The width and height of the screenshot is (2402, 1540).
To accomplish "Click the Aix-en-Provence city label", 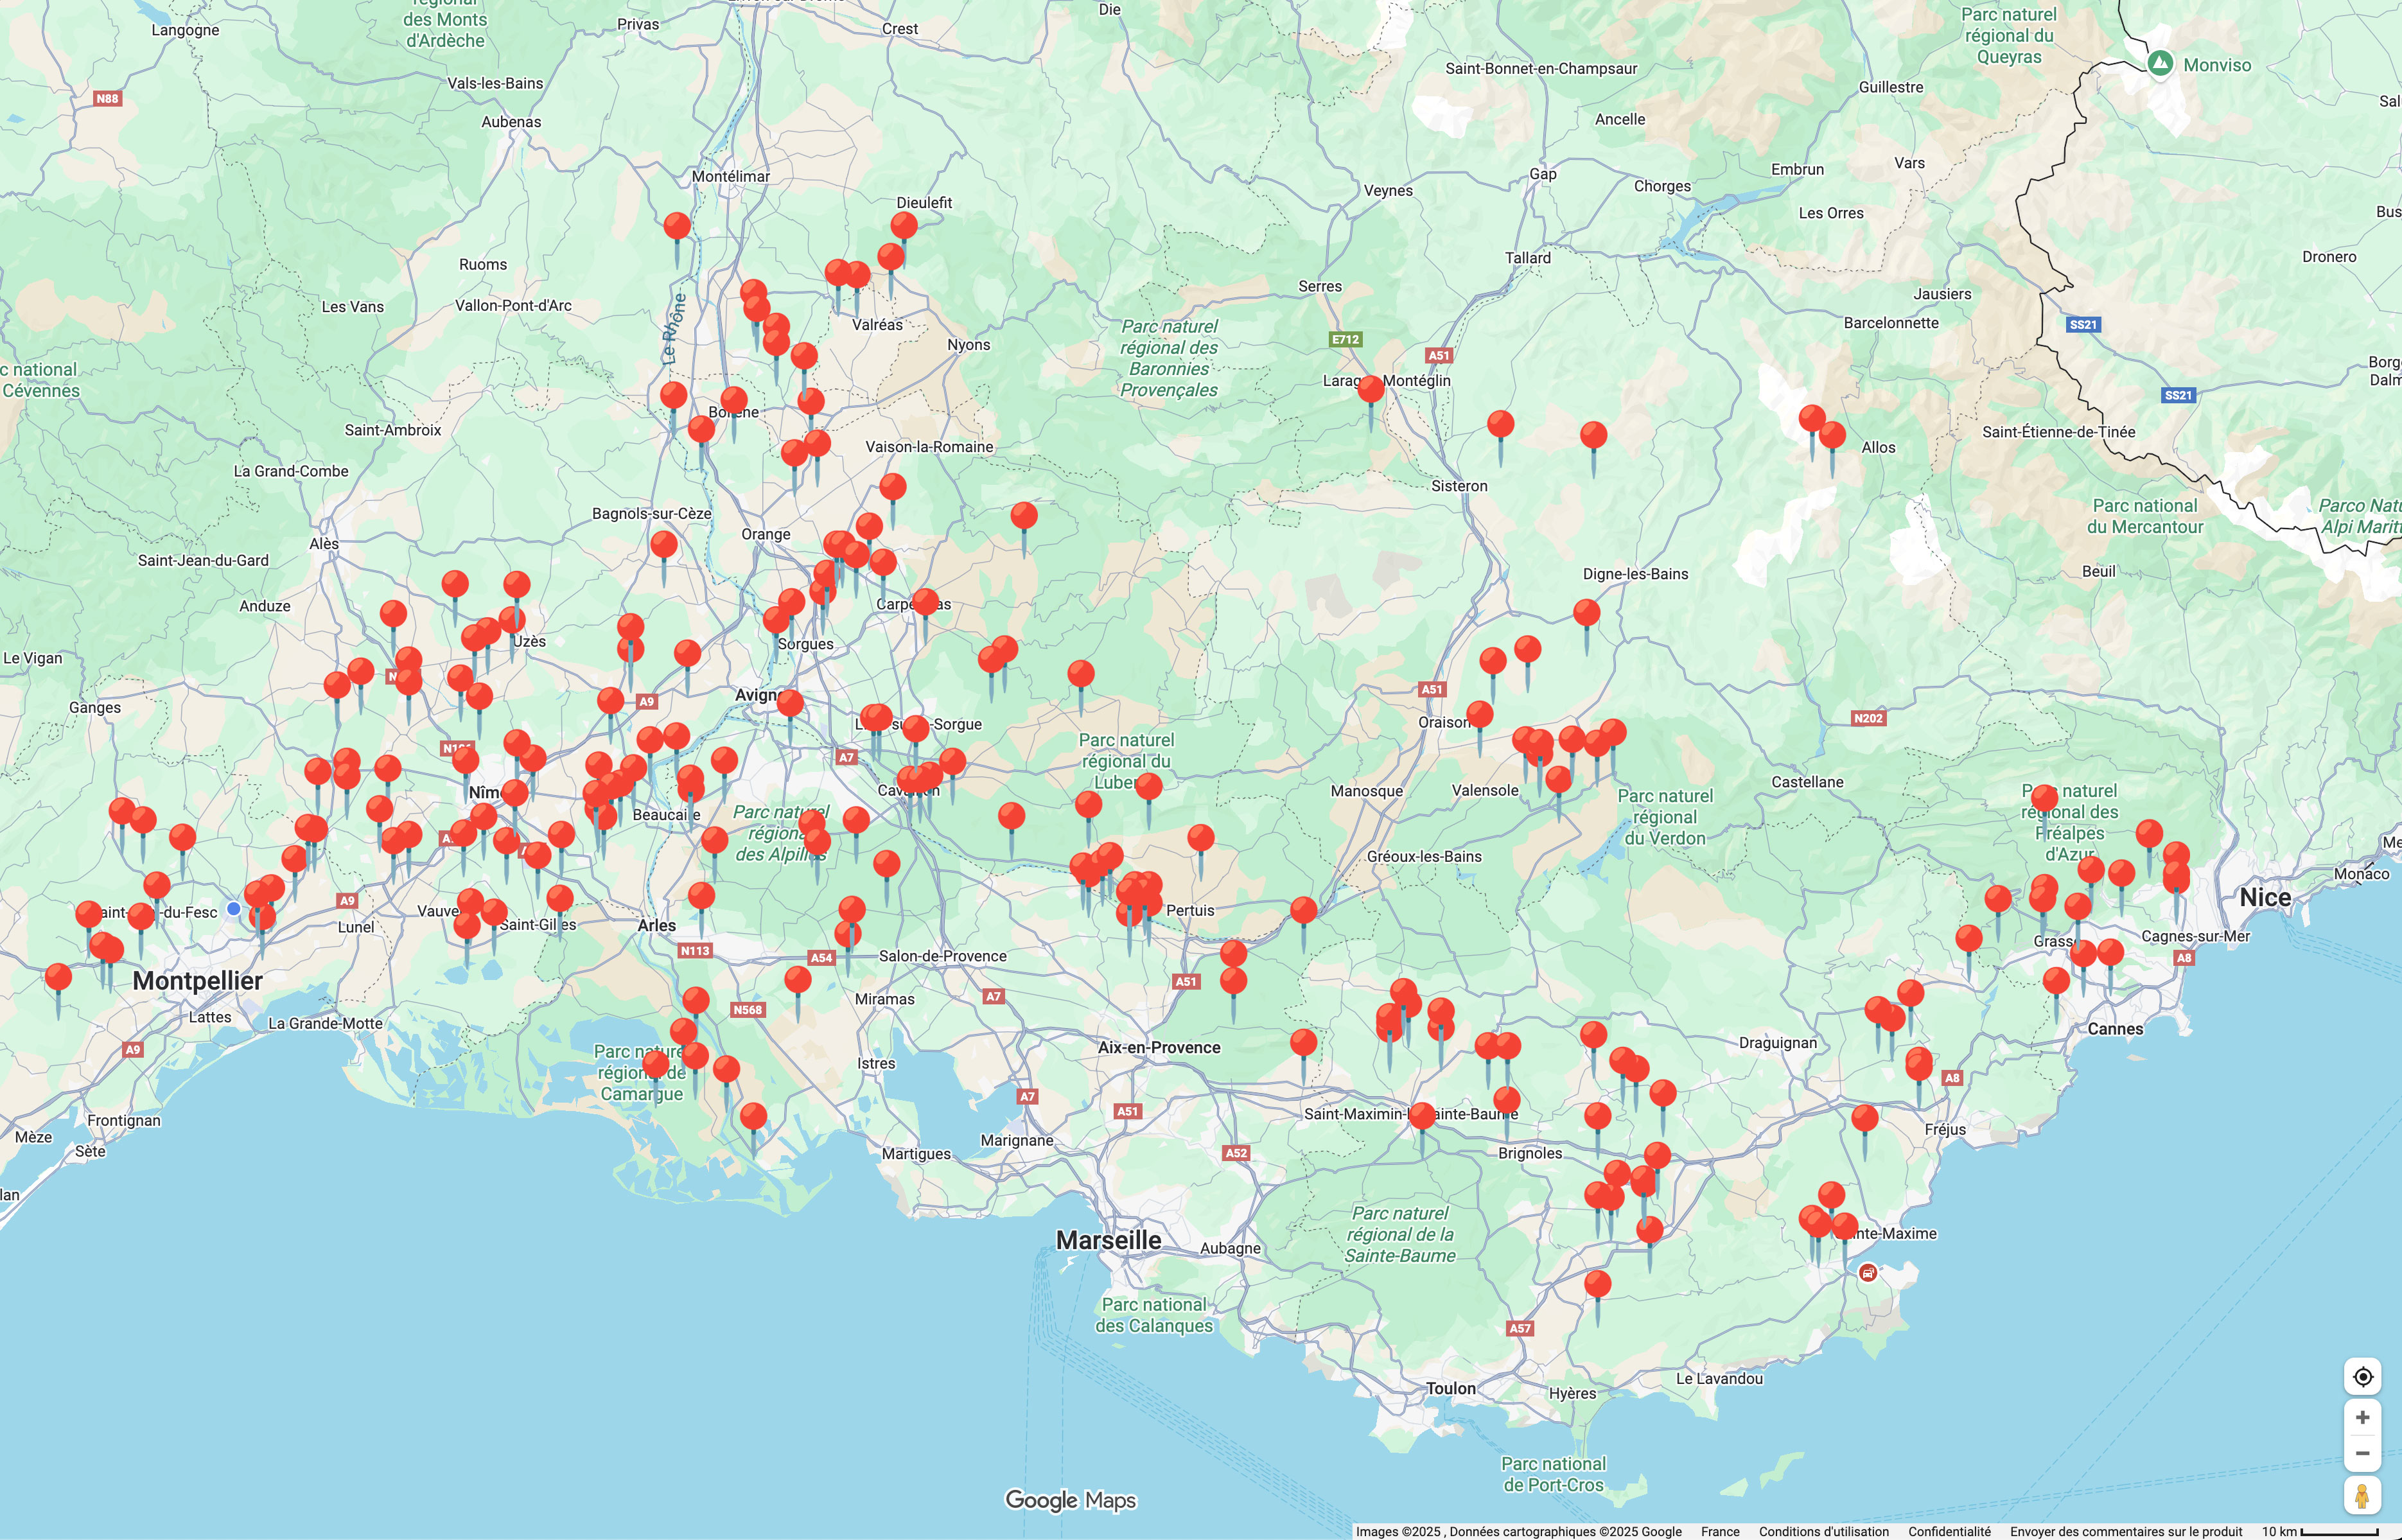I will (x=1159, y=1047).
